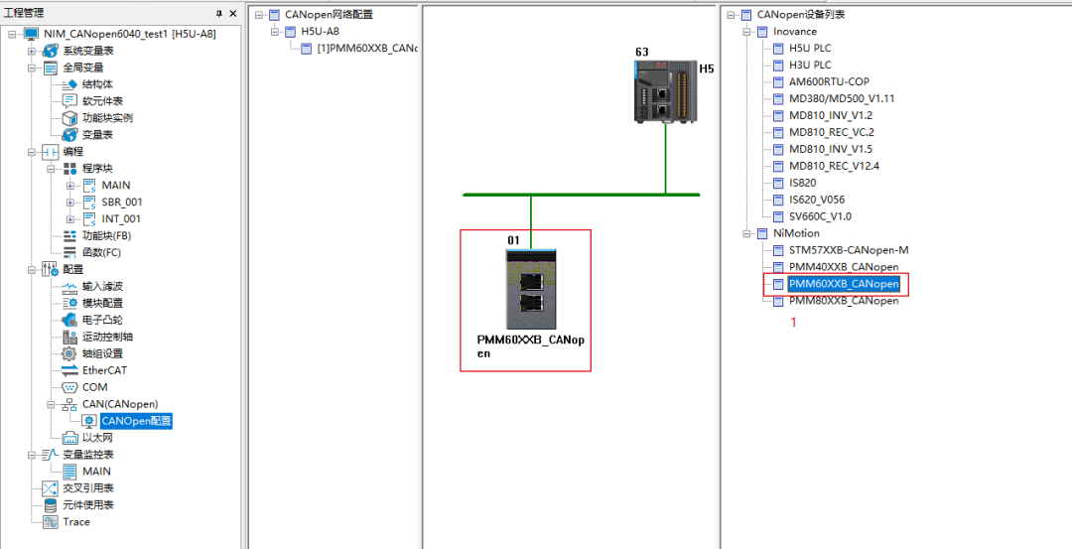Collapse the CANopen网络配置 tree root

pos(258,14)
